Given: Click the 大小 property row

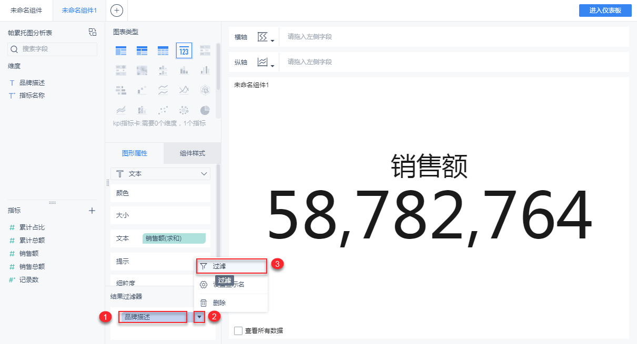Looking at the screenshot, I should tap(160, 215).
